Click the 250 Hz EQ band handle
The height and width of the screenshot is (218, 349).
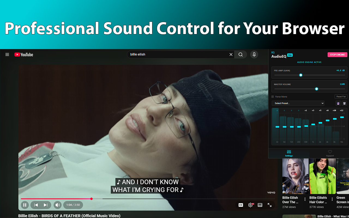(x=299, y=127)
